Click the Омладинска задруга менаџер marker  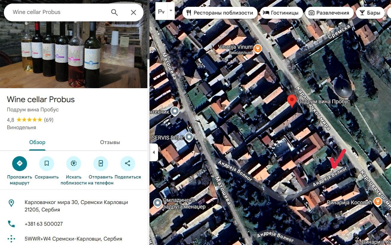pos(157,203)
